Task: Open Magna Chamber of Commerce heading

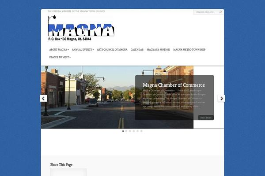Action: pyautogui.click(x=174, y=85)
